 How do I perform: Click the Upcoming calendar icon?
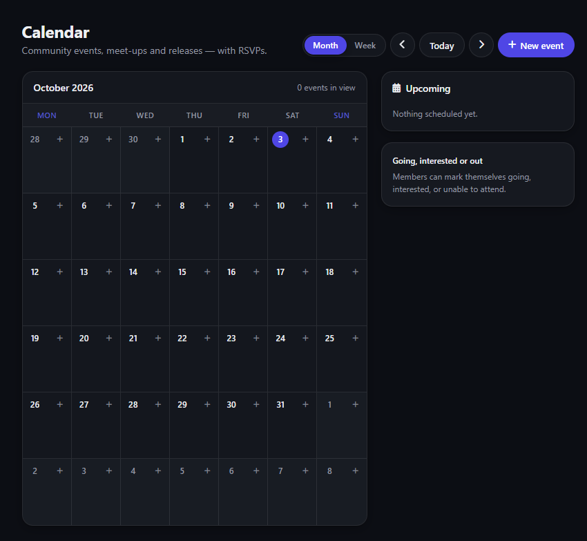pyautogui.click(x=396, y=88)
